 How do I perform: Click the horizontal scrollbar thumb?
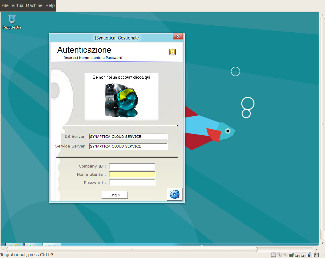tap(132, 250)
